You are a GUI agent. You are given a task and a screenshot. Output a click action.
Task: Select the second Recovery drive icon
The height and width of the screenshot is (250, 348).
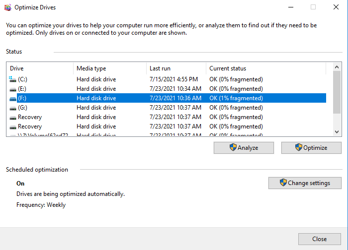(13, 126)
